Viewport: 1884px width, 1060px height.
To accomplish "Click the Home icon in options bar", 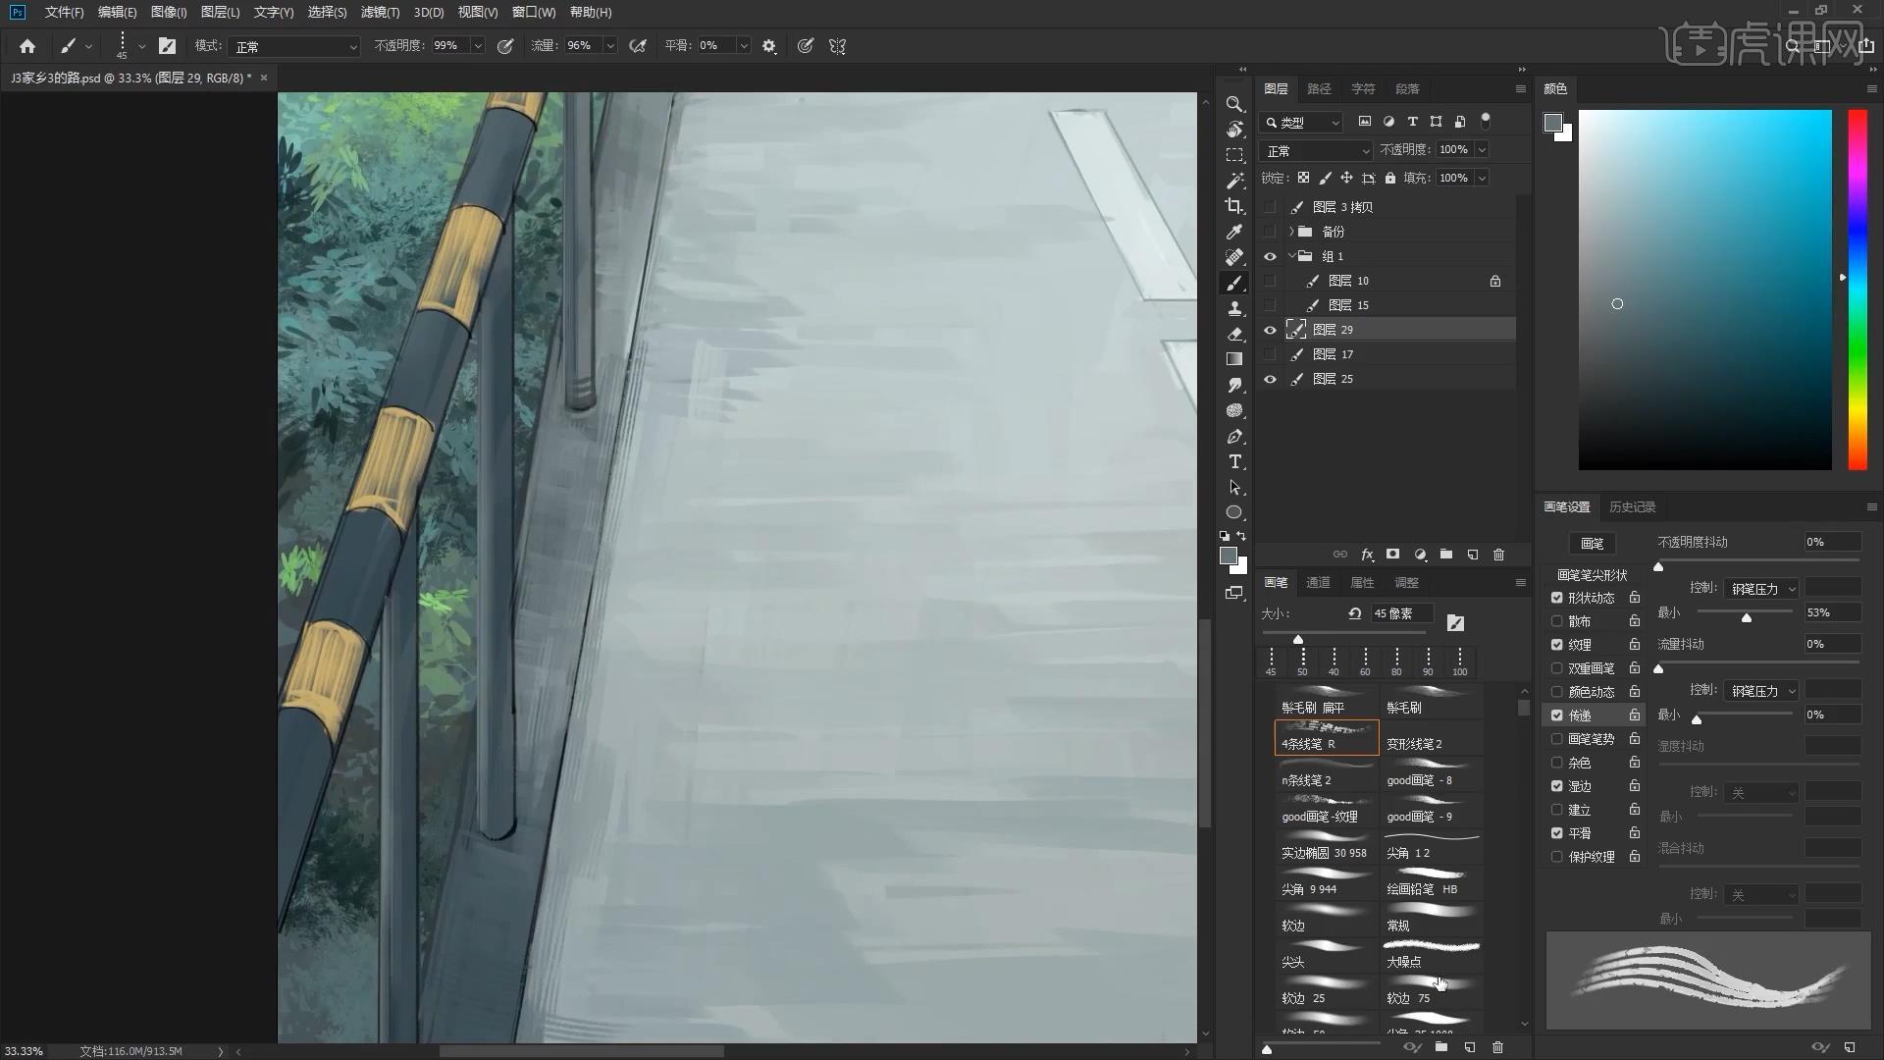I will [x=27, y=46].
